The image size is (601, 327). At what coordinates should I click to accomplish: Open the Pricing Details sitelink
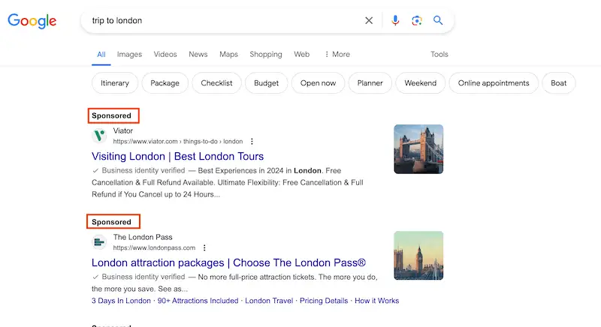tap(324, 301)
